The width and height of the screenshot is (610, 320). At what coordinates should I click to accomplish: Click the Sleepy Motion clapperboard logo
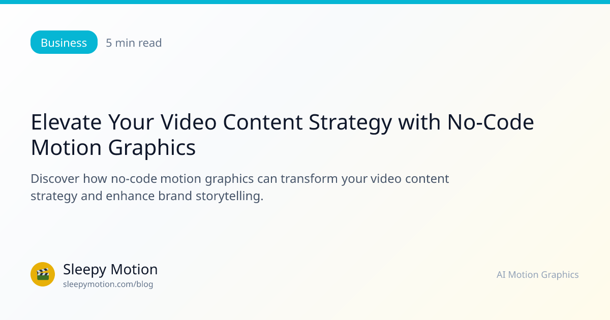pos(43,274)
